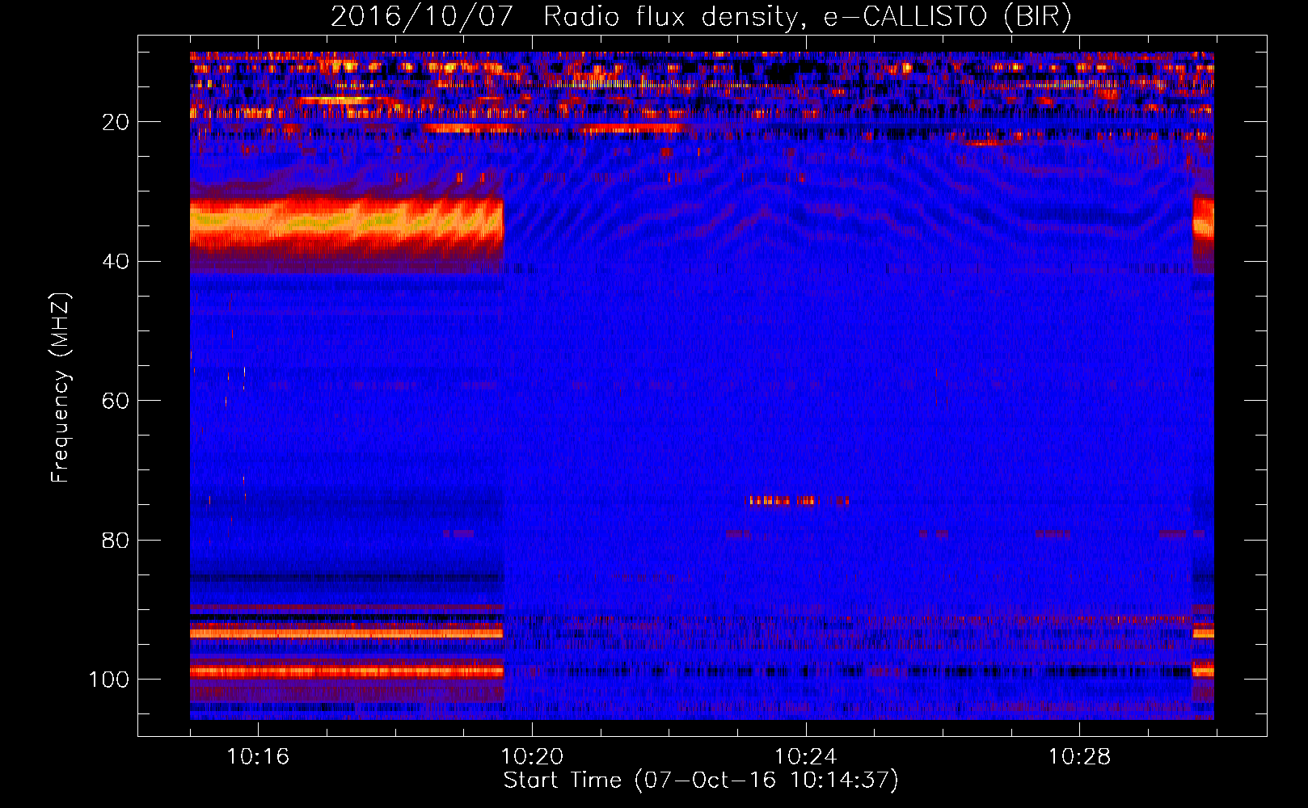Click the 10:20 time tick label
The image size is (1308, 808).
532,757
